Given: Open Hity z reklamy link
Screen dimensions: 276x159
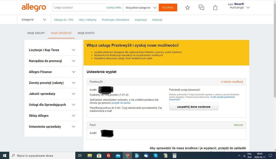Looking at the screenshot, I should tap(88, 20).
